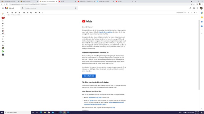The height and width of the screenshot is (114, 204).
Task: Click the email vertical scrollbar
Action: (x=199, y=55)
